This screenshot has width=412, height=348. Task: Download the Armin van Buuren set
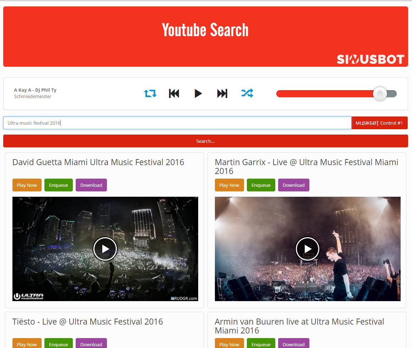pyautogui.click(x=294, y=343)
